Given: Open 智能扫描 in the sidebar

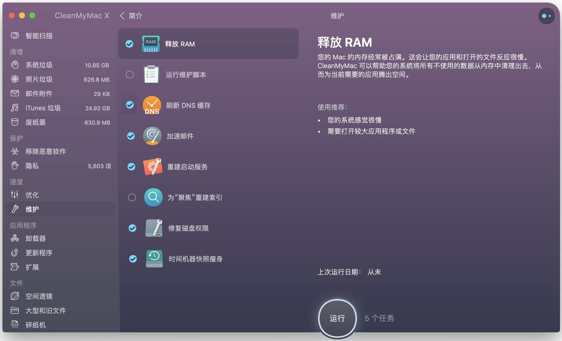Looking at the screenshot, I should click(x=39, y=36).
